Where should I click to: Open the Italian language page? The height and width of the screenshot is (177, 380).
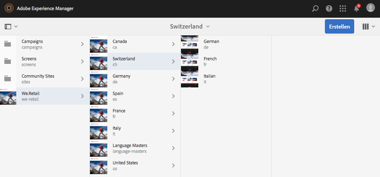click(x=226, y=79)
